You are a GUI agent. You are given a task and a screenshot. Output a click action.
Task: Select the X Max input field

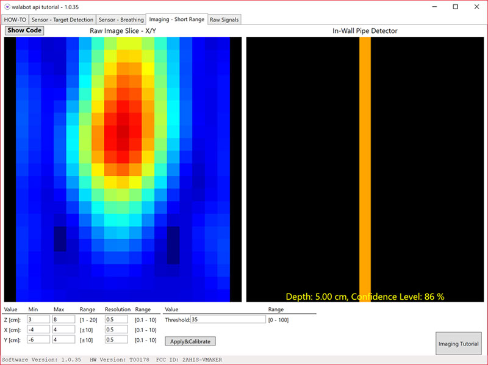pos(63,330)
